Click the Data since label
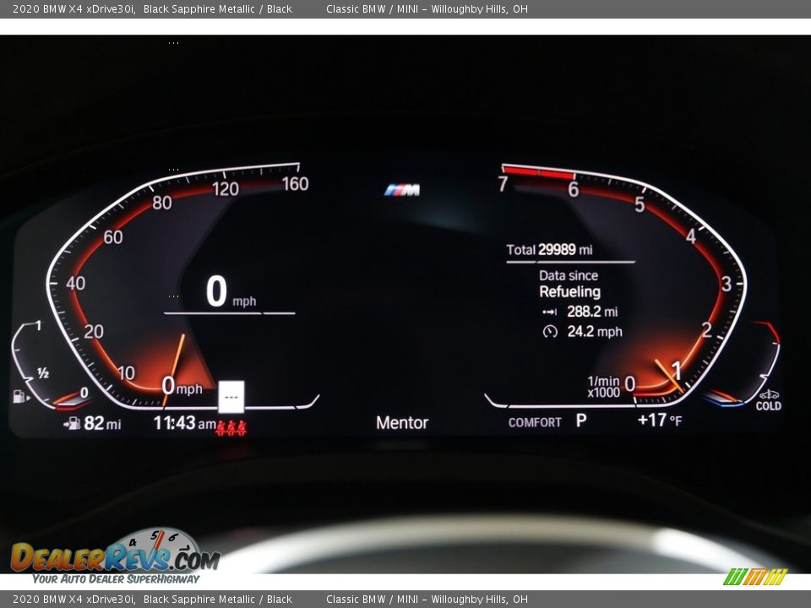Image resolution: width=811 pixels, height=608 pixels. point(569,275)
